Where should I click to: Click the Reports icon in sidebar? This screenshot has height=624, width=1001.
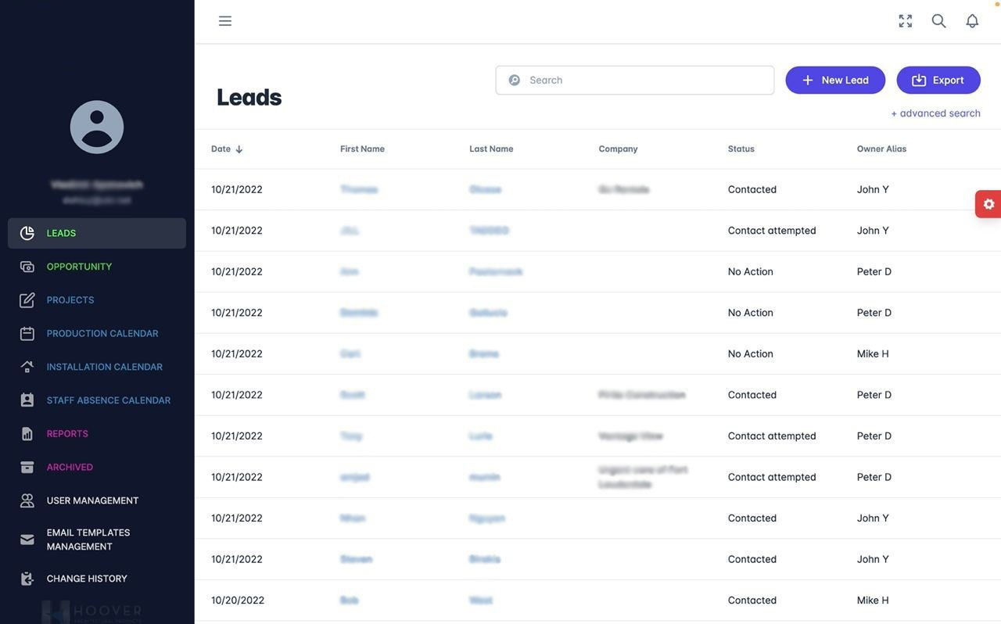pyautogui.click(x=27, y=434)
